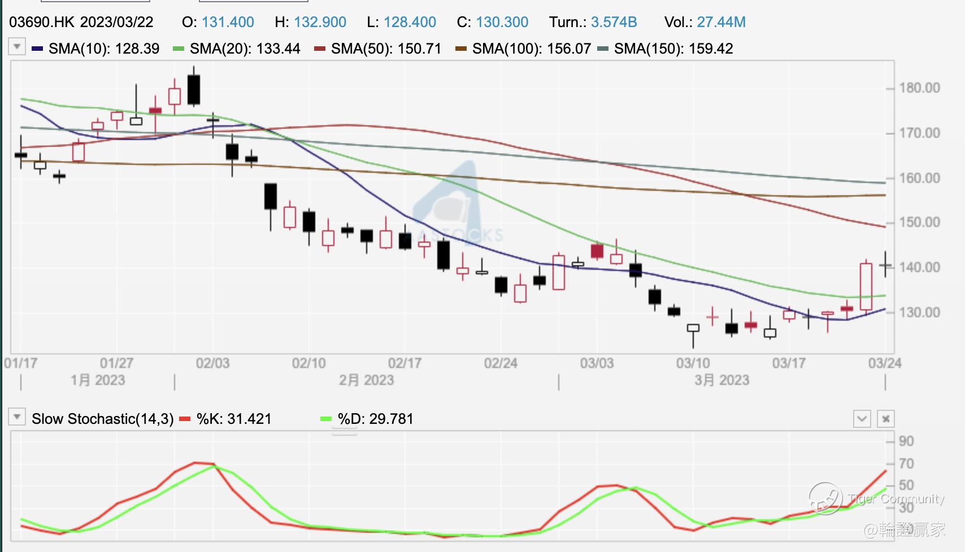Click the 03/17 date axis label
The width and height of the screenshot is (965, 552).
tap(789, 363)
